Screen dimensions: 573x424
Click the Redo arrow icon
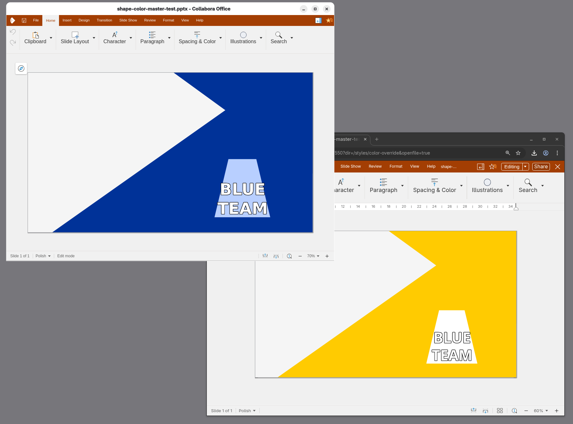pyautogui.click(x=13, y=43)
